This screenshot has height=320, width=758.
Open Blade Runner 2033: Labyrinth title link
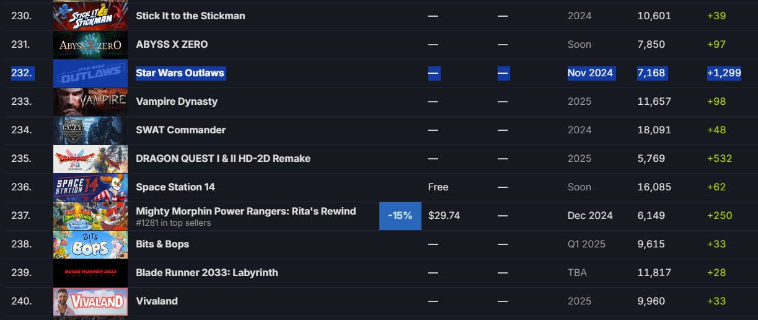207,273
